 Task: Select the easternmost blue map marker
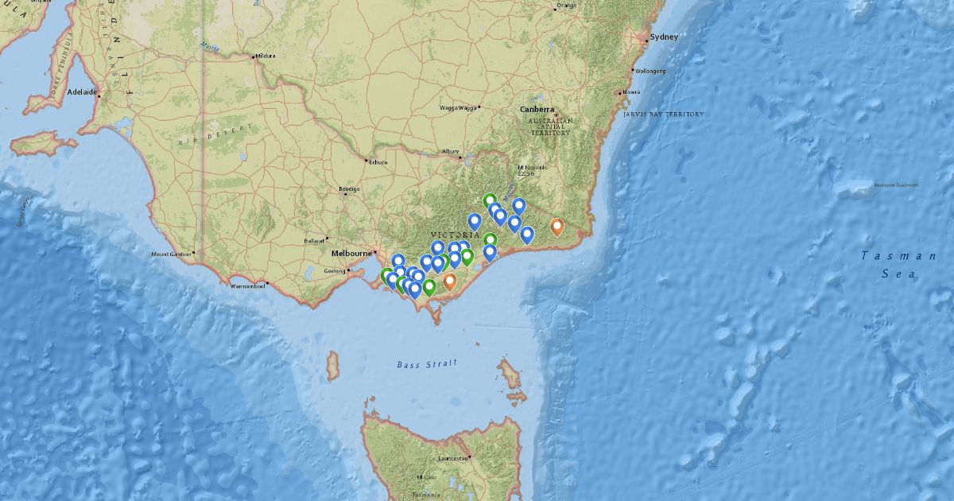click(527, 234)
